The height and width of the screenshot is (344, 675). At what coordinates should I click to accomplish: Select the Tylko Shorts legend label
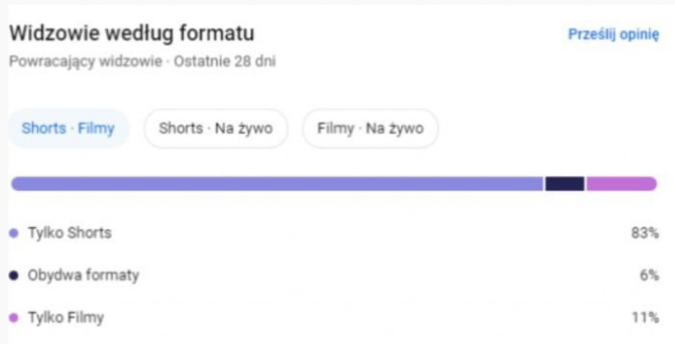tap(69, 233)
